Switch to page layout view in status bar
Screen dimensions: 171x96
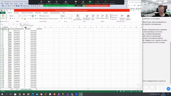coord(121,91)
